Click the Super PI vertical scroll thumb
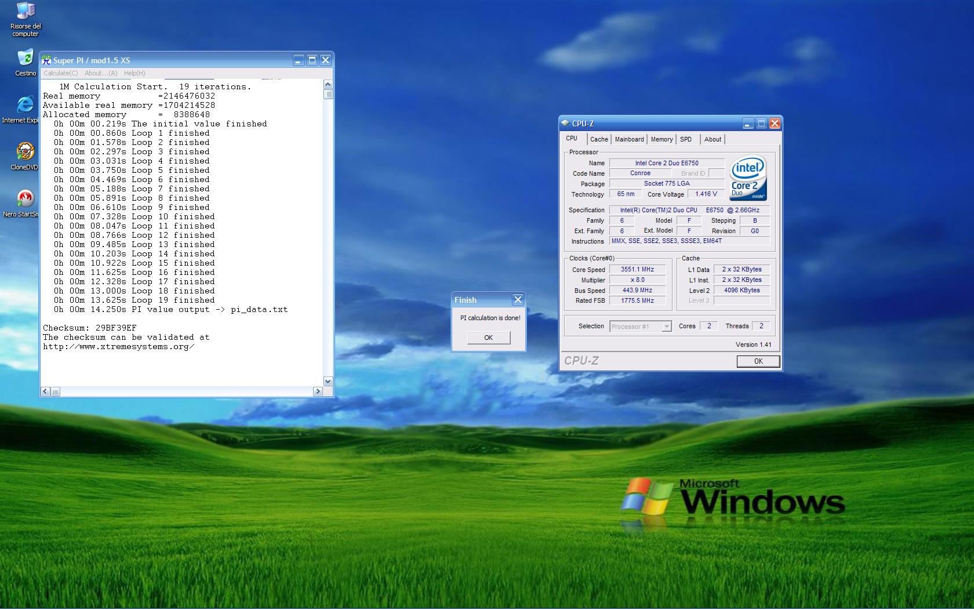Image resolution: width=974 pixels, height=609 pixels. click(328, 95)
